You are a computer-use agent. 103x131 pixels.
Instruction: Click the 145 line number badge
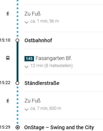pyautogui.click(x=29, y=59)
